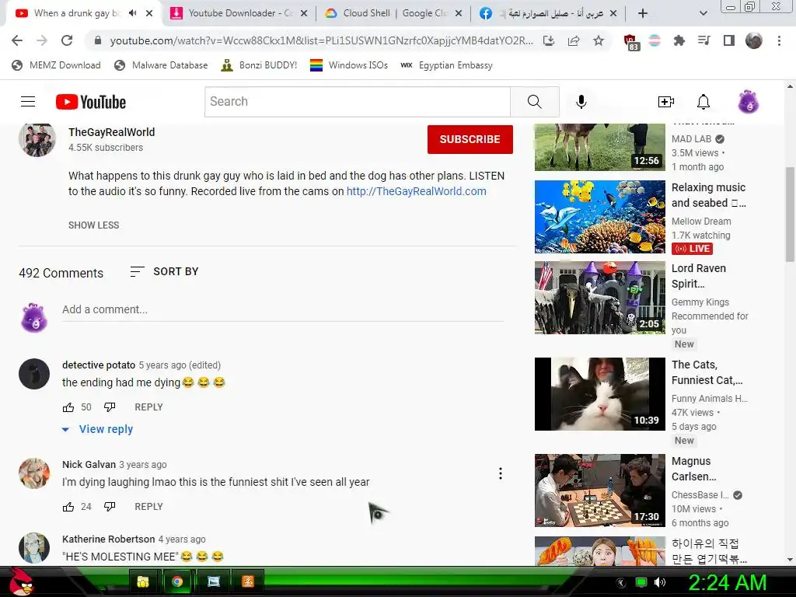Open Katherine Robertson's profile name
This screenshot has width=796, height=597.
(x=109, y=539)
